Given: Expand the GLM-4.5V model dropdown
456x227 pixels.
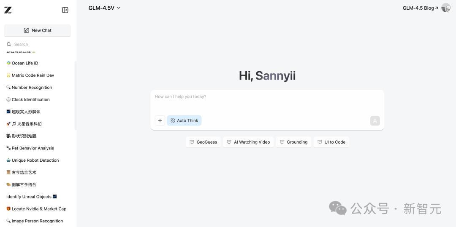Looking at the screenshot, I should tap(104, 8).
